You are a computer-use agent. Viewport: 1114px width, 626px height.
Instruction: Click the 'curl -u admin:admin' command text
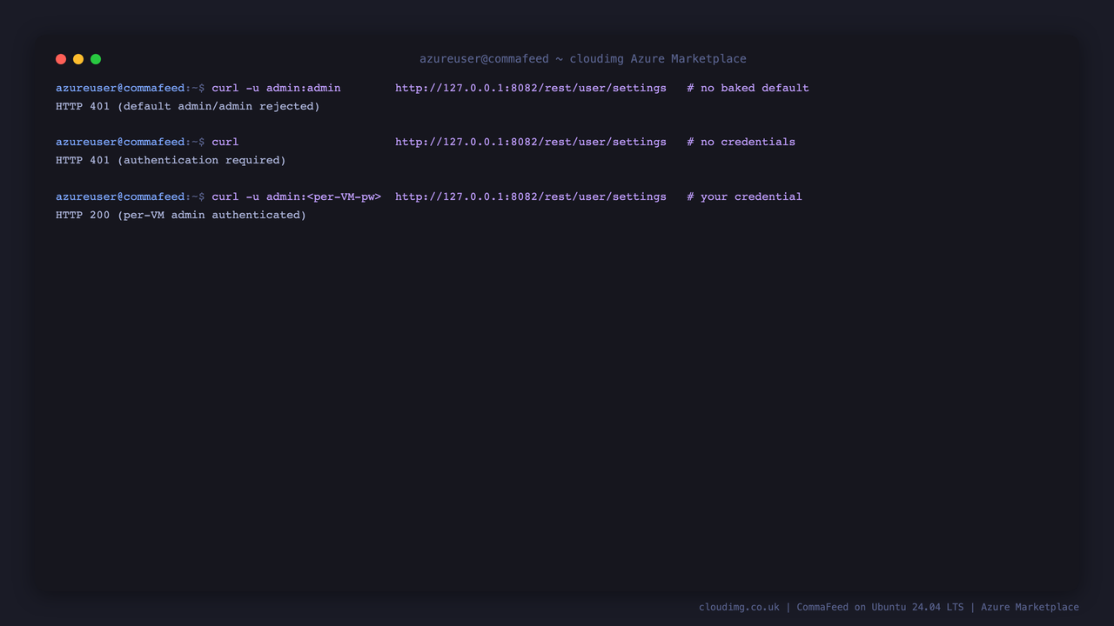[276, 88]
